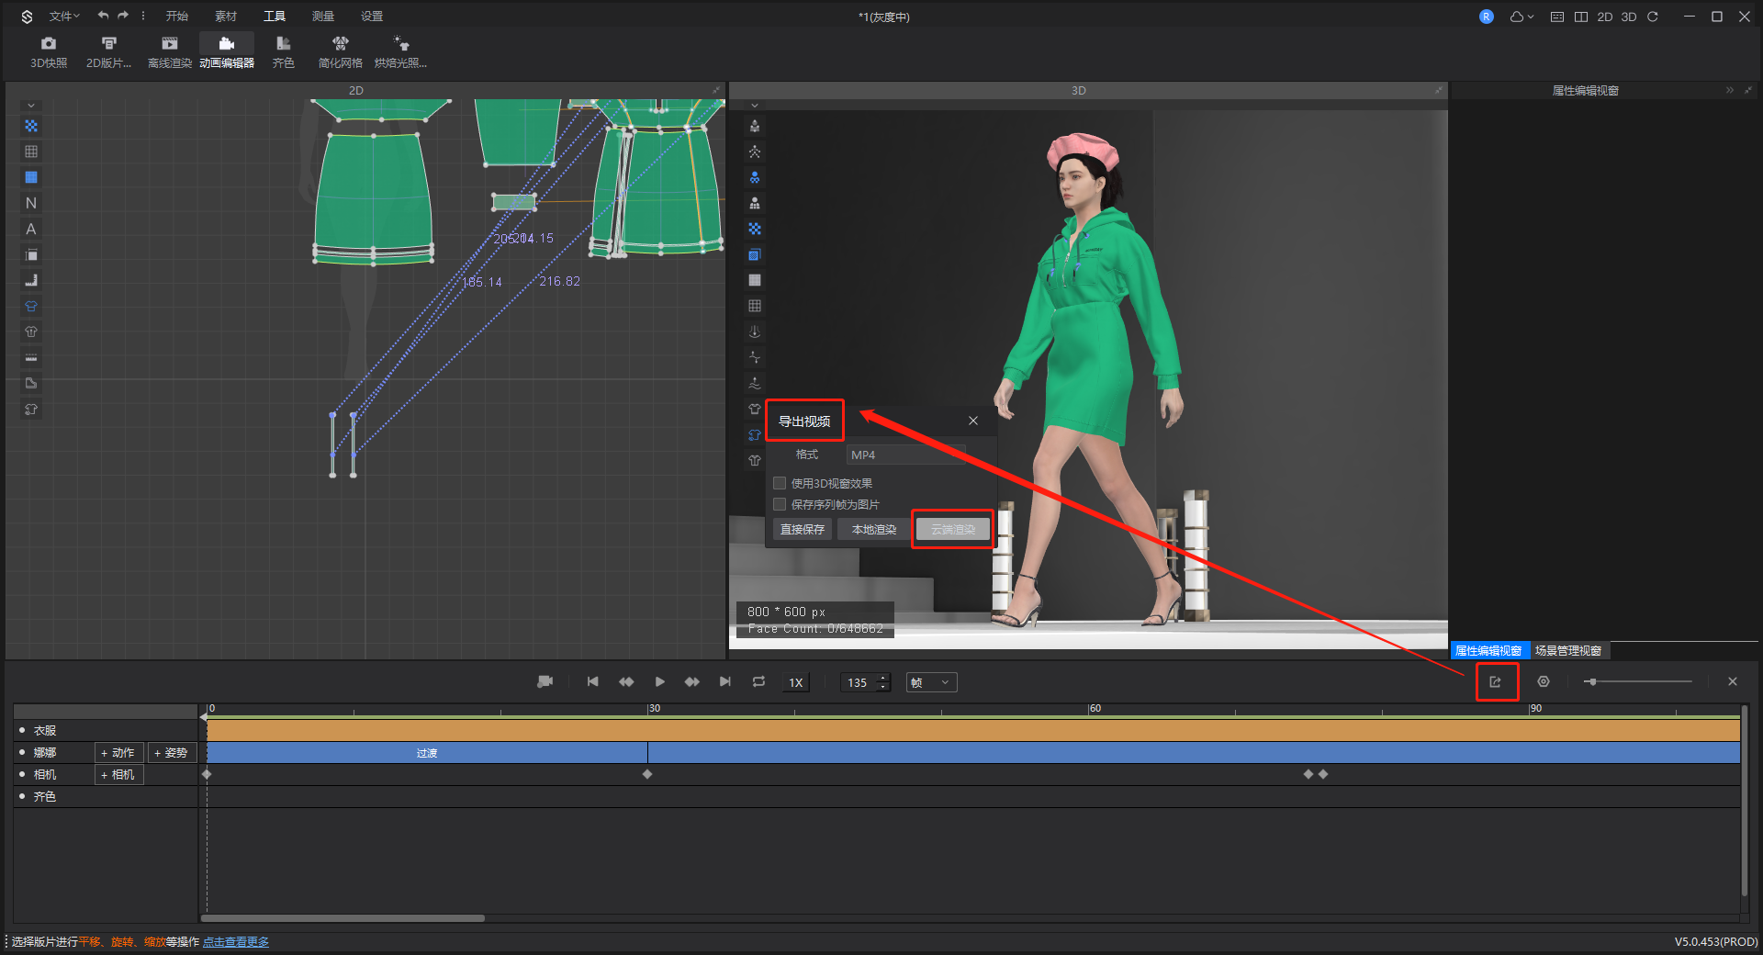The height and width of the screenshot is (955, 1763).
Task: Select the 简化网格 simplify mesh tool
Action: (340, 44)
